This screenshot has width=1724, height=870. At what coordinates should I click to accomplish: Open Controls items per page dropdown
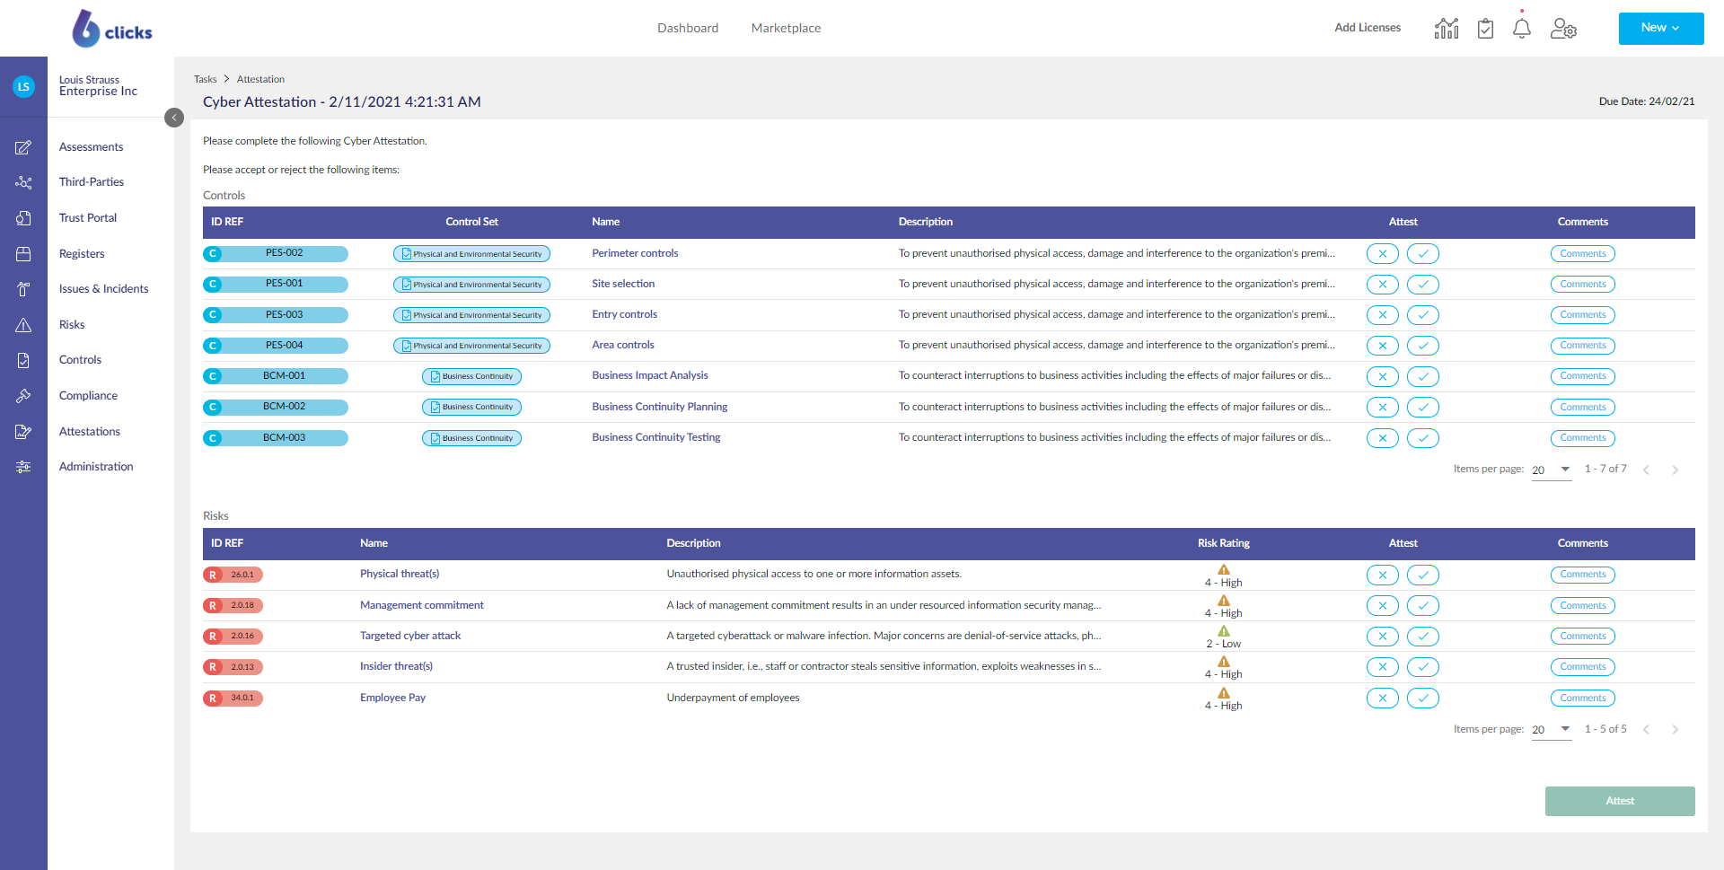pos(1552,470)
